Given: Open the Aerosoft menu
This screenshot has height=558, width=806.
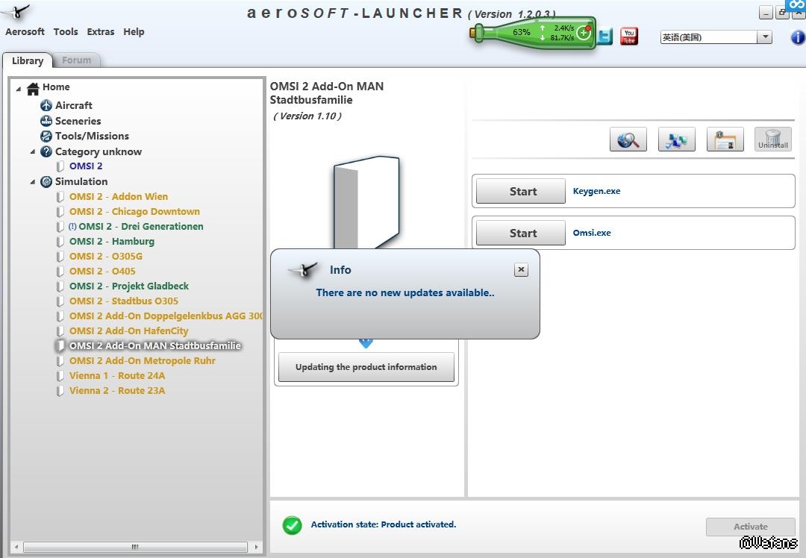Looking at the screenshot, I should 25,31.
